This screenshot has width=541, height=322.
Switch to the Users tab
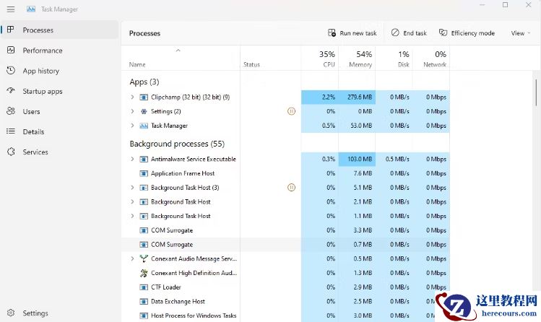59,111
